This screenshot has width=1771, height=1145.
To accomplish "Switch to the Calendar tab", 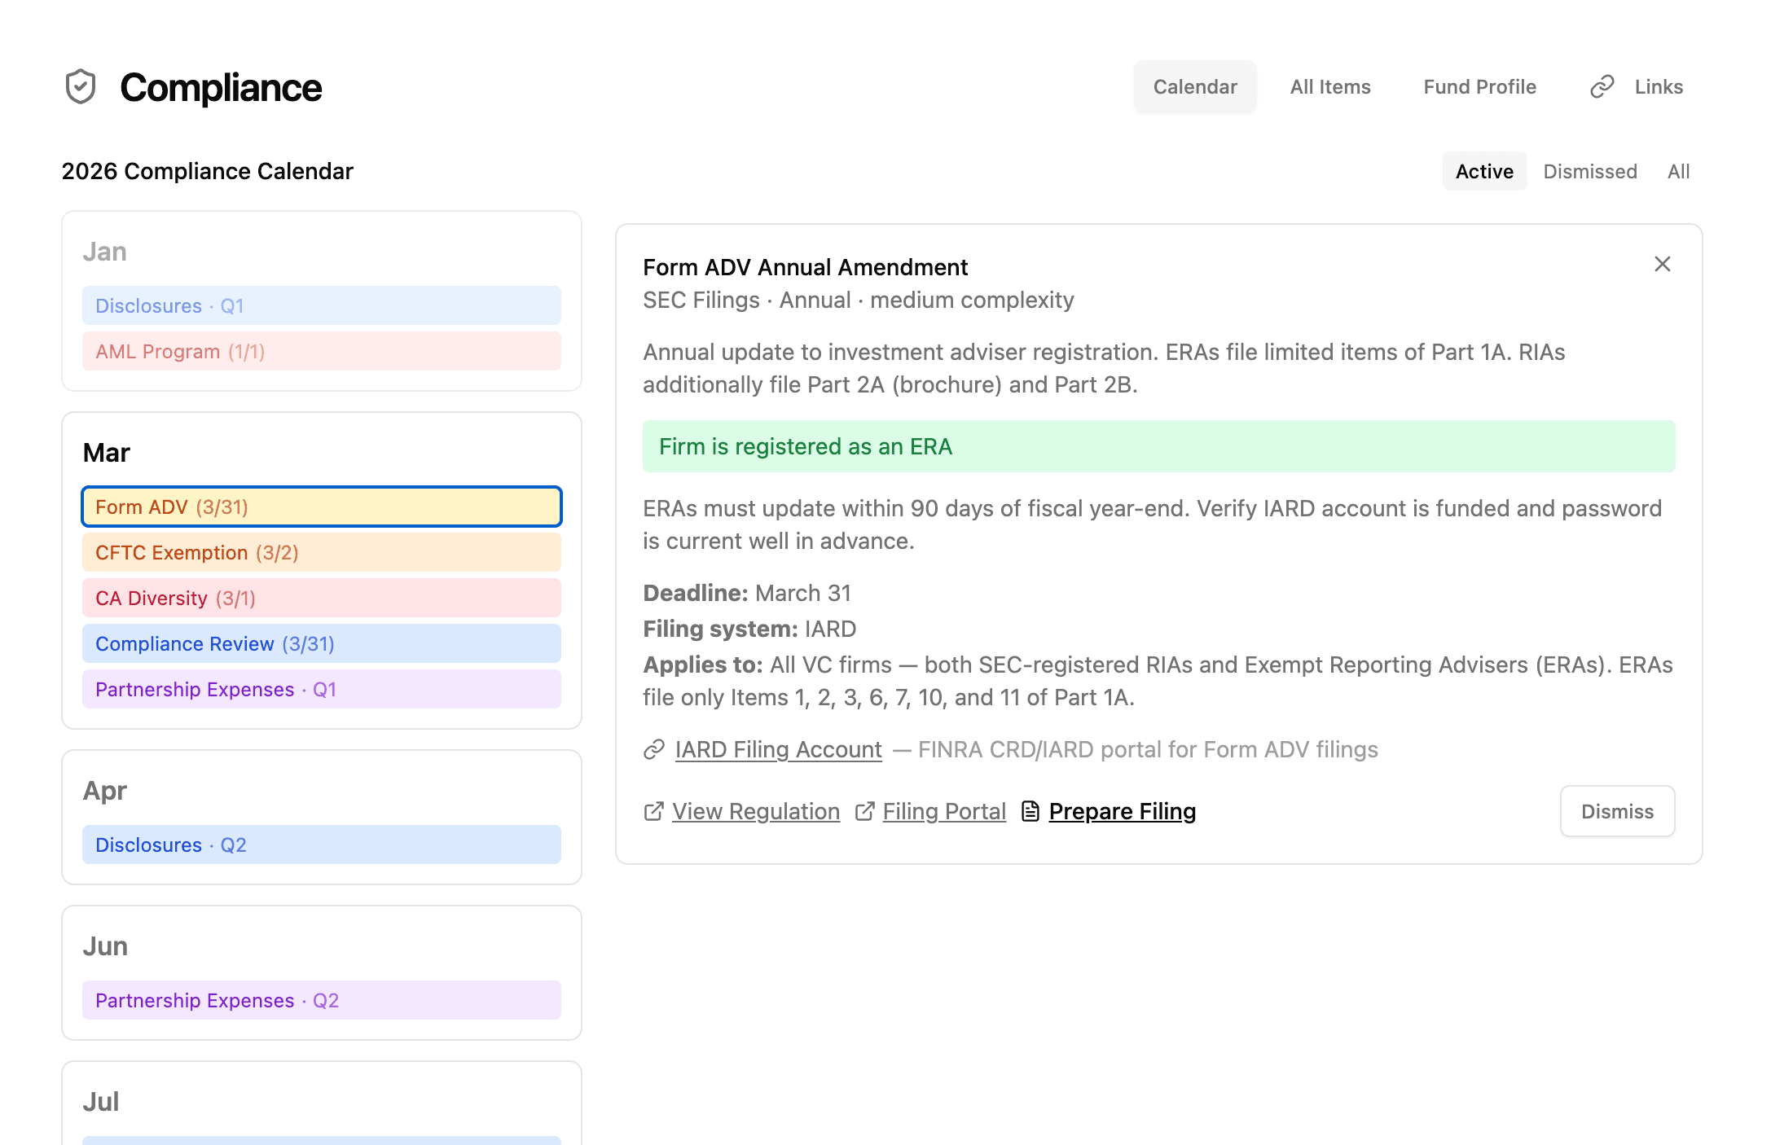I will pos(1195,87).
